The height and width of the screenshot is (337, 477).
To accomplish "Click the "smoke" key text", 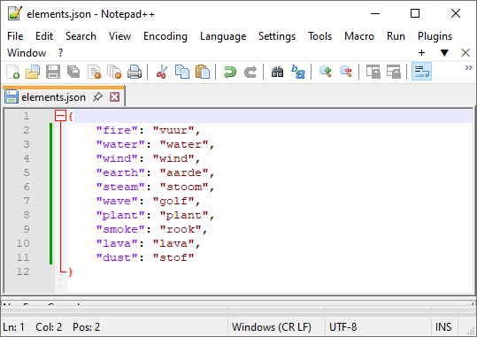I will pos(120,229).
